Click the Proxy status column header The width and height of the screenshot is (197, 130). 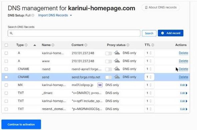click(x=116, y=45)
